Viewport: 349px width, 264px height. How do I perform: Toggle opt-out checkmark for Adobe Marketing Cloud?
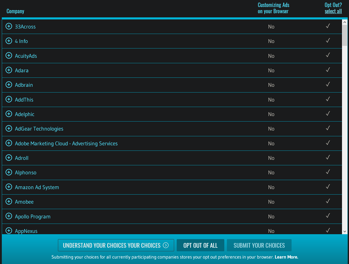pyautogui.click(x=328, y=143)
